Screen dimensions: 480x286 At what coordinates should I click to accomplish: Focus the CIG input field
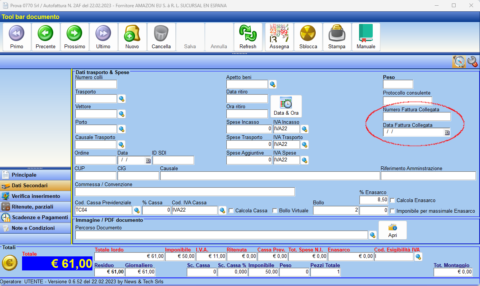click(138, 175)
